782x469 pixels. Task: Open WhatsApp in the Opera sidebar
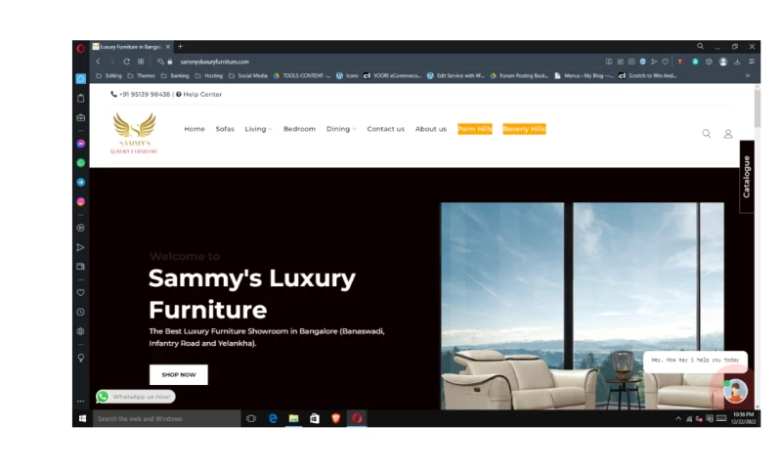(81, 163)
